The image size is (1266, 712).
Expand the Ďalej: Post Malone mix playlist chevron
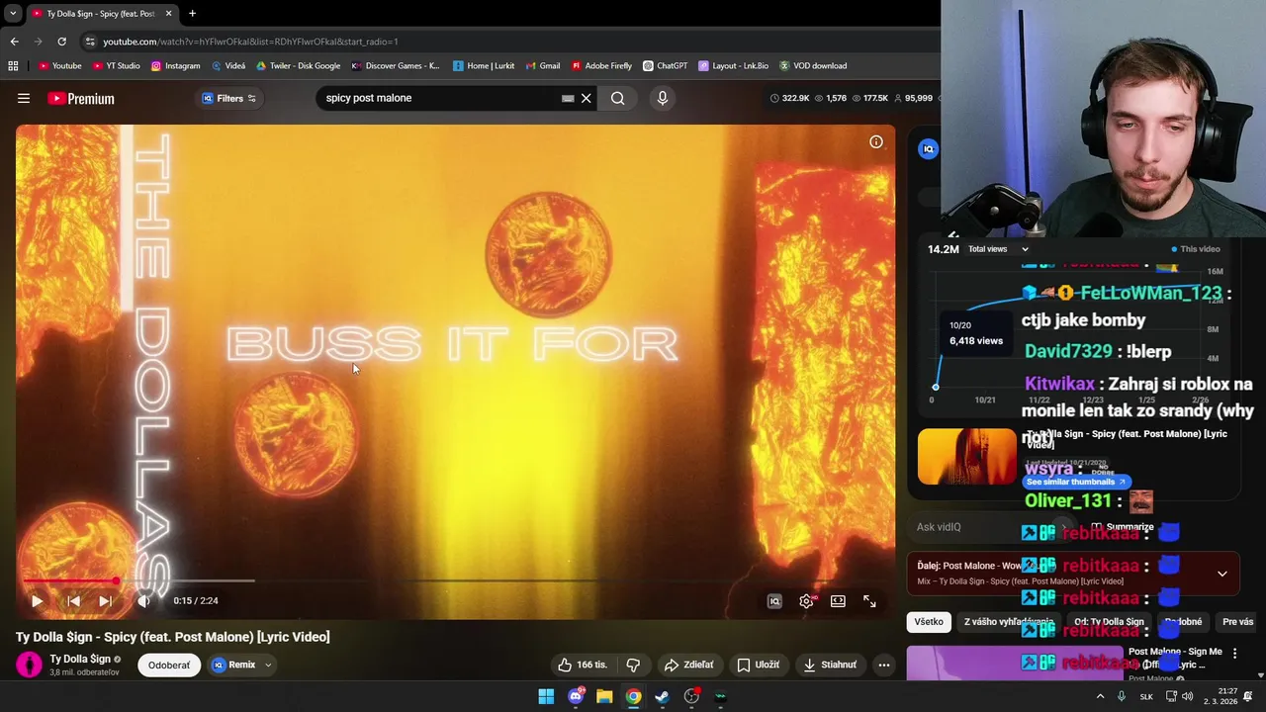coord(1221,574)
